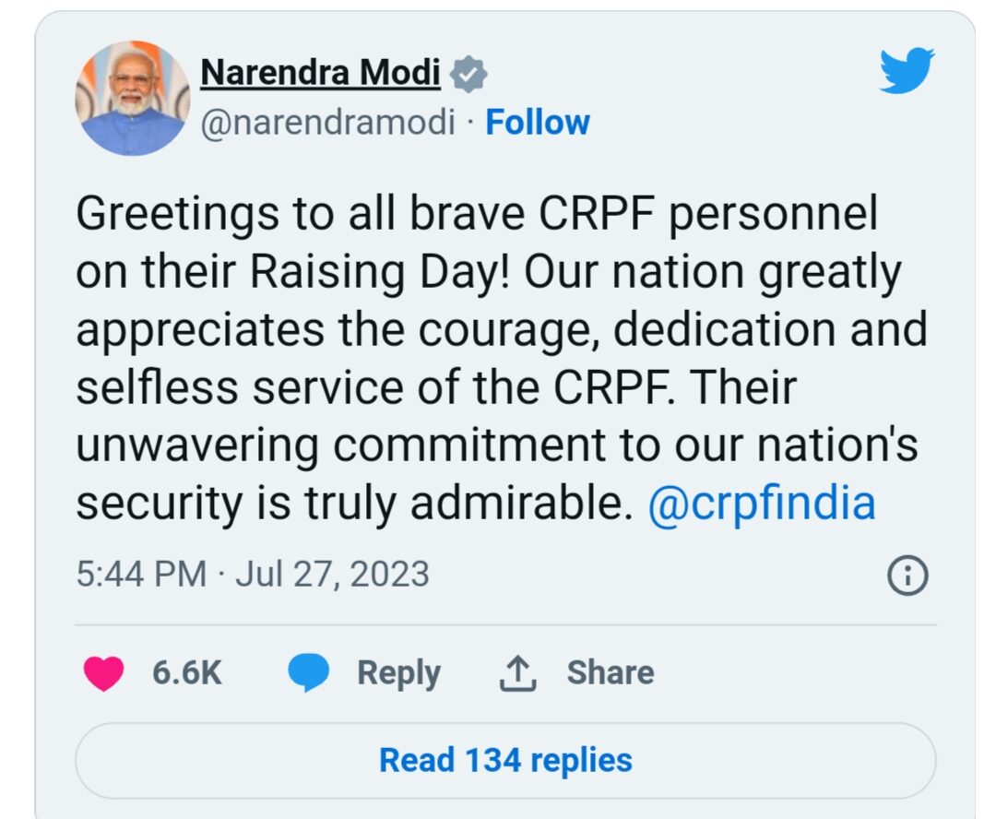996x819 pixels.
Task: Click the tweet's opening line about CRPF personnel
Action: click(x=476, y=214)
